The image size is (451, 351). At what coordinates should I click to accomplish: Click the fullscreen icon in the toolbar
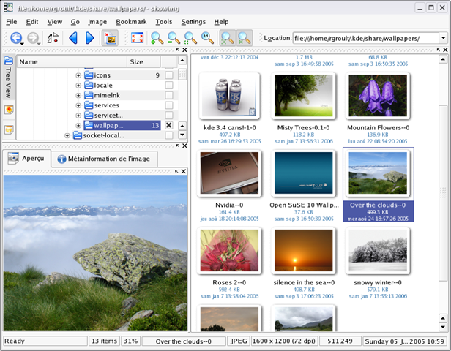pos(137,38)
